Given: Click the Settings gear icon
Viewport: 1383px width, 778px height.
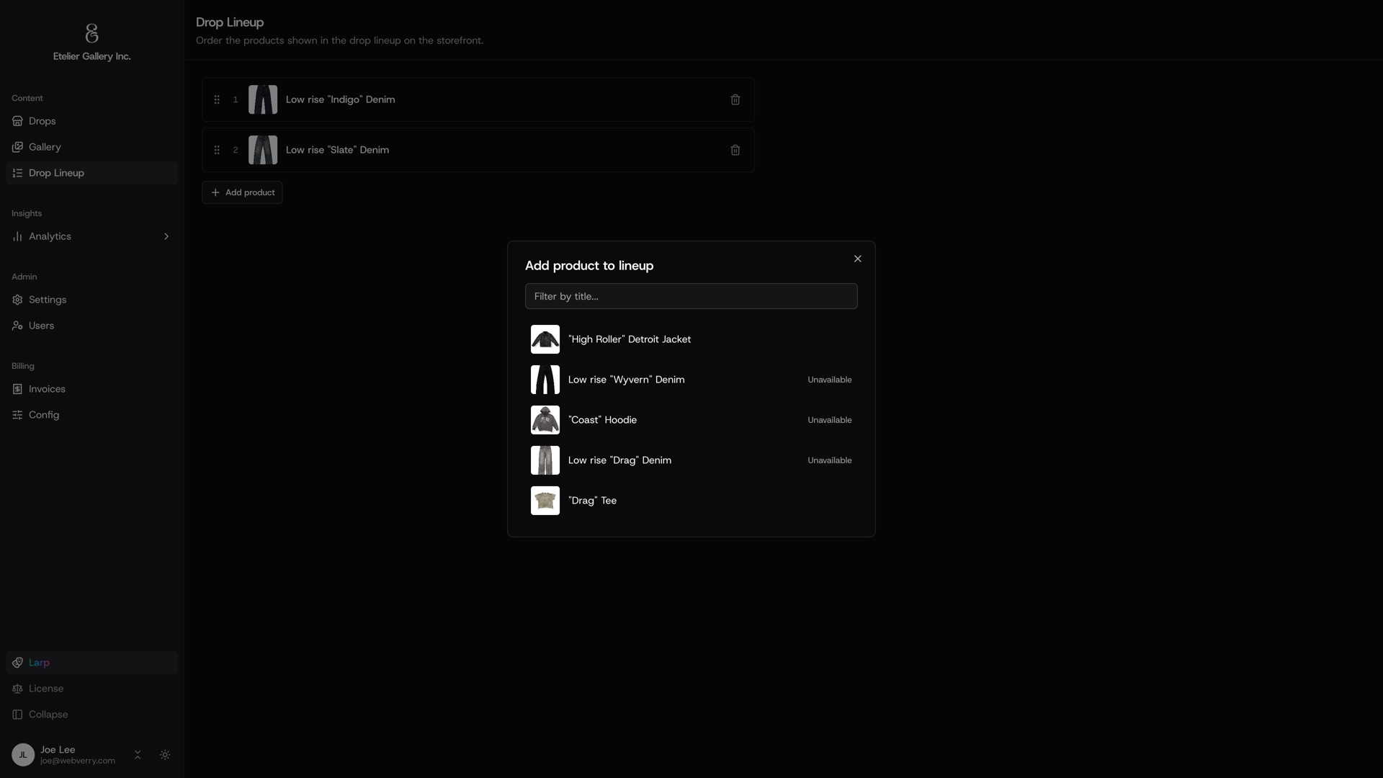Looking at the screenshot, I should tap(17, 300).
